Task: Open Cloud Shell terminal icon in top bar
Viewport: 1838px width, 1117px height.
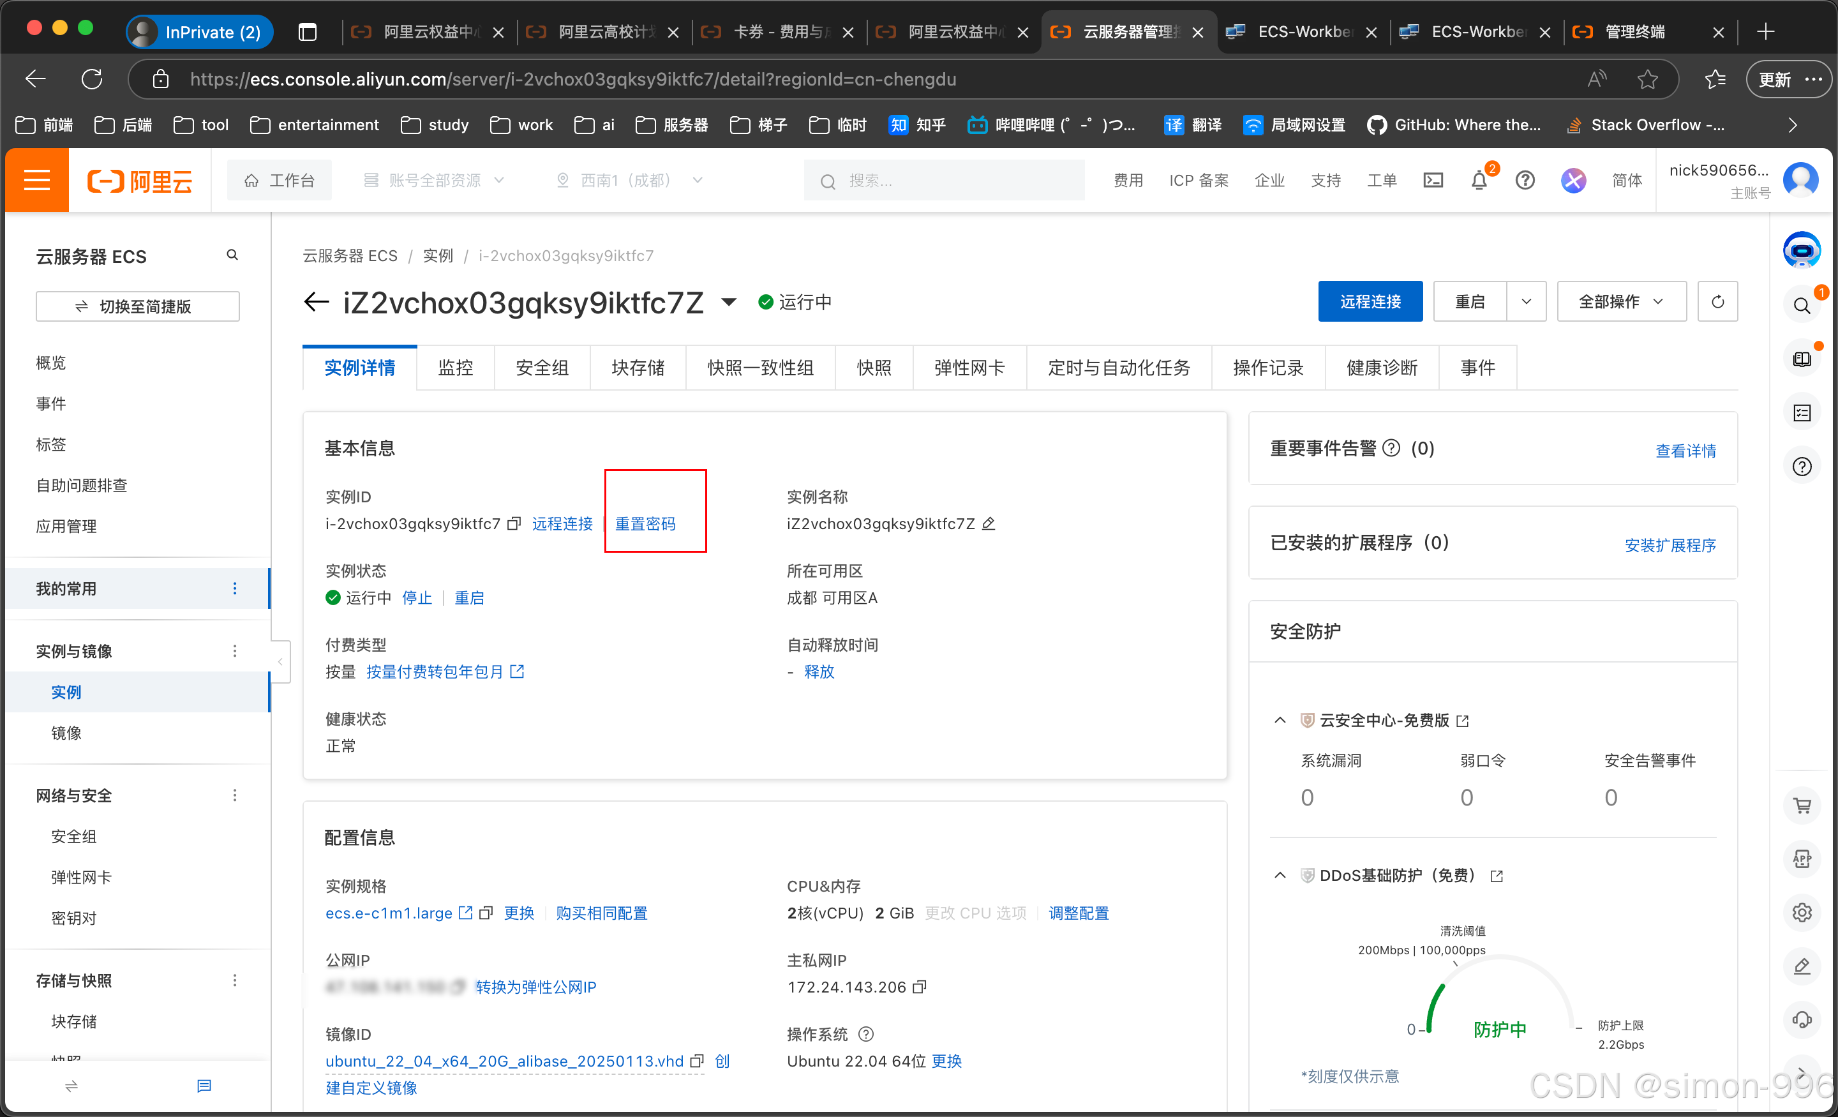Action: [x=1432, y=181]
